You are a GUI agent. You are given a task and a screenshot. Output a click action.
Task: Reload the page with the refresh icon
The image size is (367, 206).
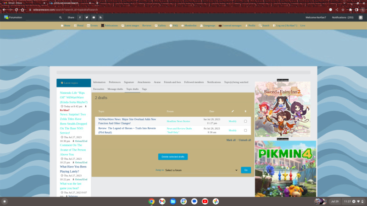click(17, 10)
